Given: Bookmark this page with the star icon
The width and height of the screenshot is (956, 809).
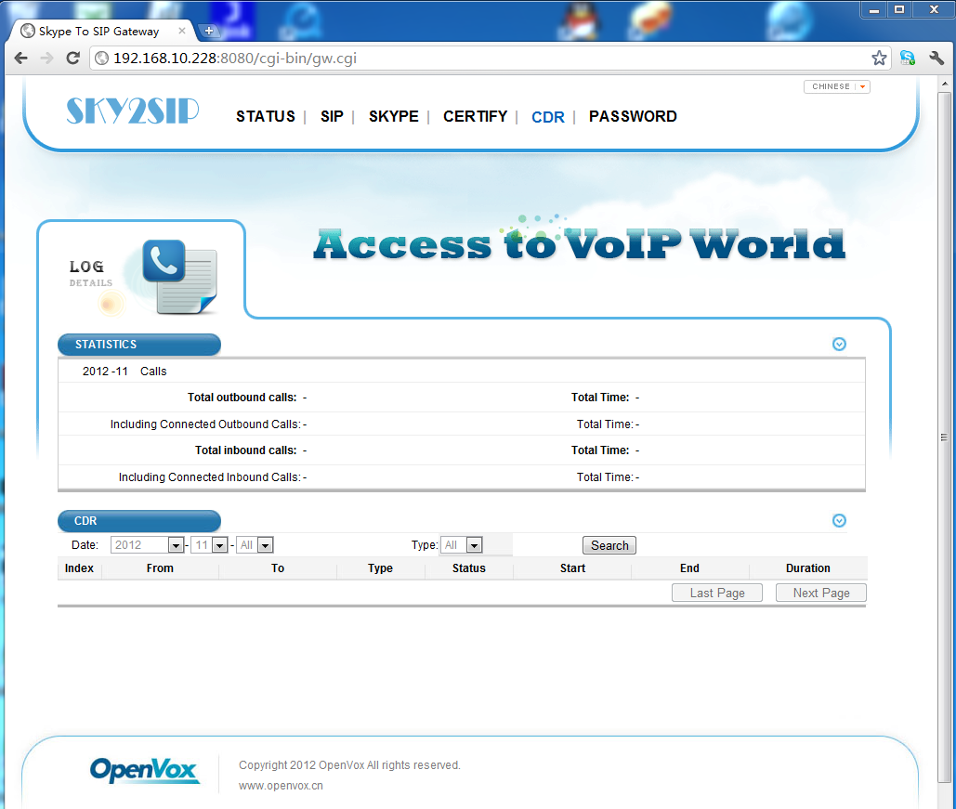Looking at the screenshot, I should coord(879,58).
